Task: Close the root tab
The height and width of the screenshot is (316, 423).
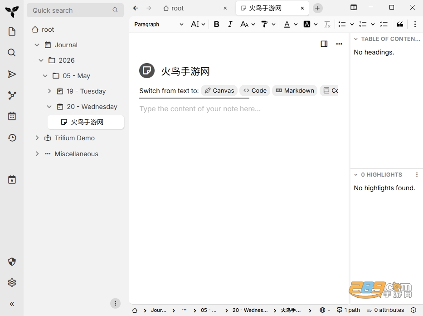Action: (225, 8)
